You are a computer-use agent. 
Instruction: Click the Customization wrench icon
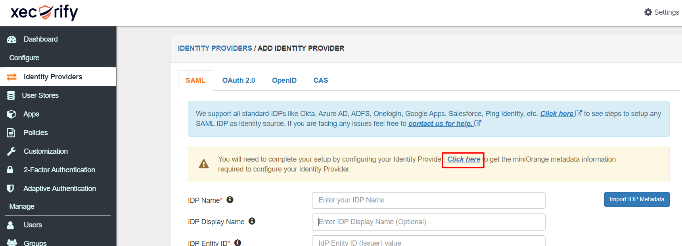(11, 151)
